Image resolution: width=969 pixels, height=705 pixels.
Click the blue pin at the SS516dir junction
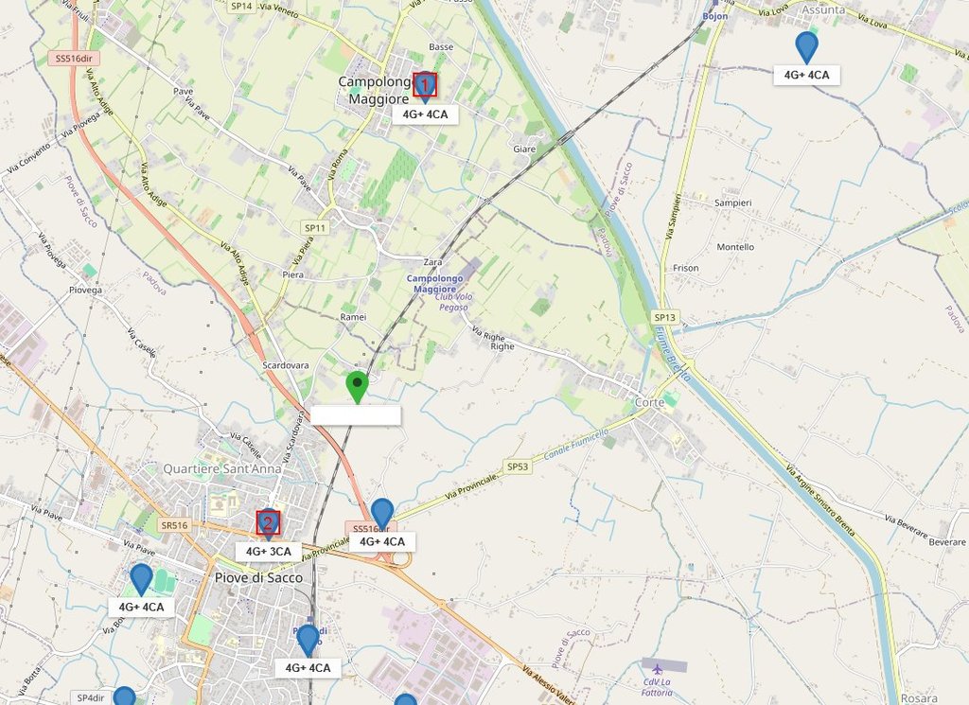382,514
